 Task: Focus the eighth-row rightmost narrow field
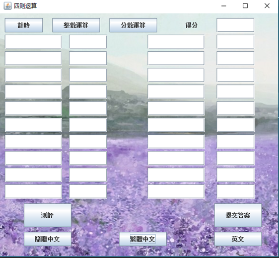[235, 158]
